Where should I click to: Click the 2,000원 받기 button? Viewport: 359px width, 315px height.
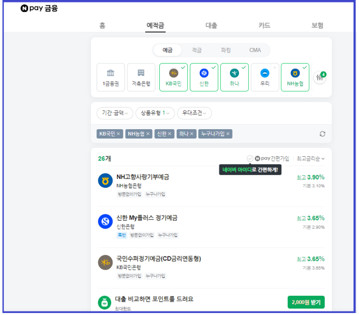[x=306, y=302]
